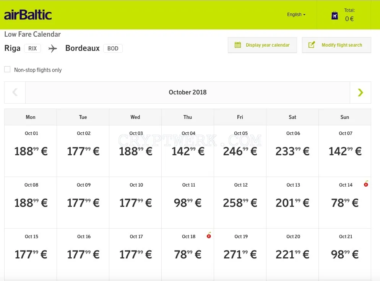Select Oct 18 fare 78.99 €
380x281 pixels.
point(188,254)
